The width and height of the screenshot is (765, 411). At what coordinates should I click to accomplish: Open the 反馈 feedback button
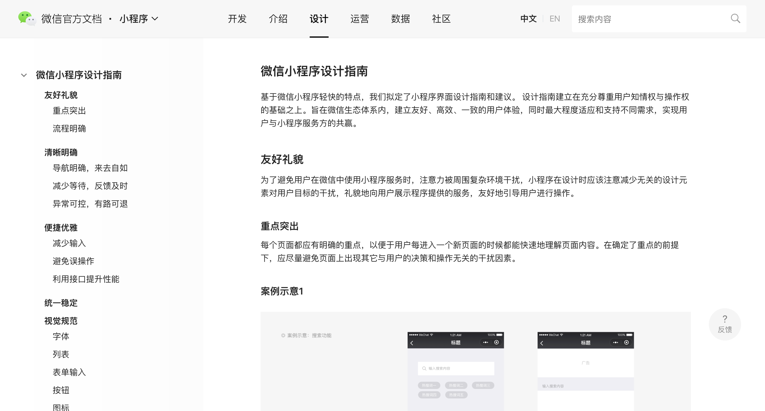click(x=725, y=324)
